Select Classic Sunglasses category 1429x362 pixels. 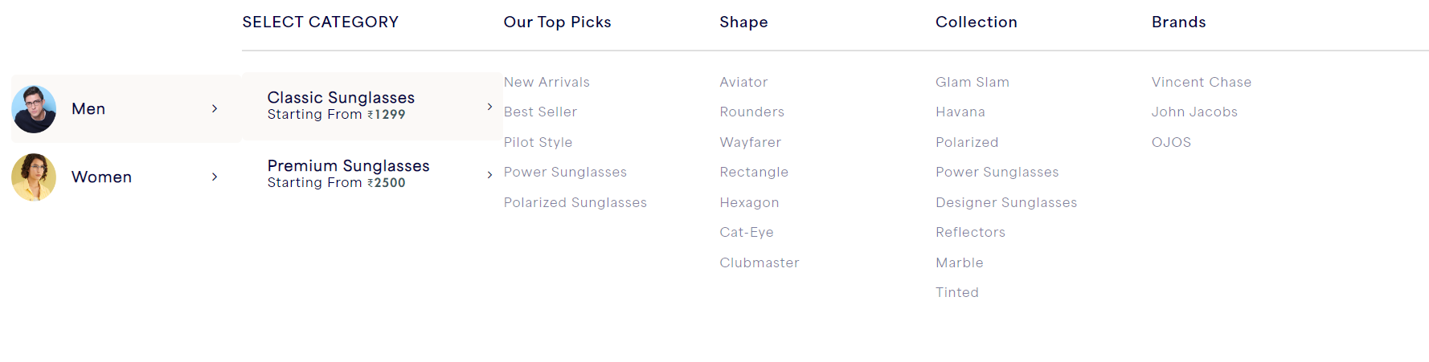pos(372,107)
